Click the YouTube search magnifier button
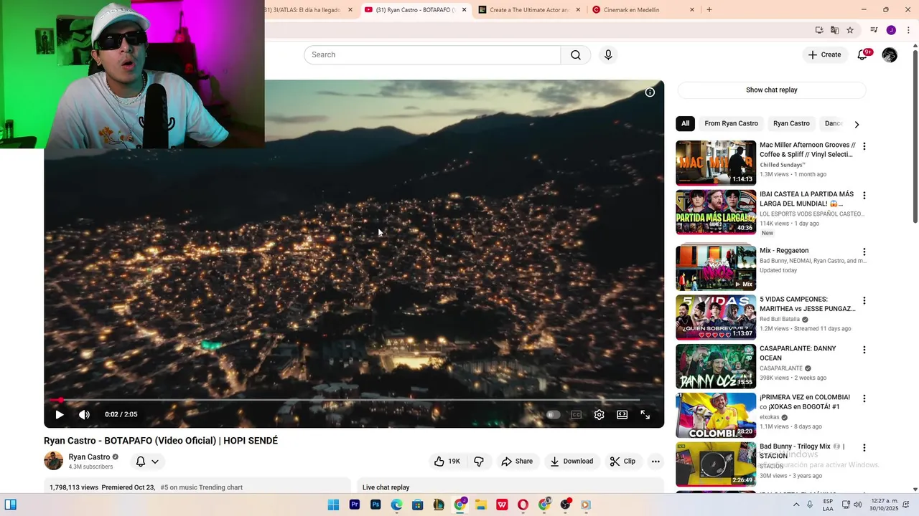The width and height of the screenshot is (919, 516). pos(576,54)
